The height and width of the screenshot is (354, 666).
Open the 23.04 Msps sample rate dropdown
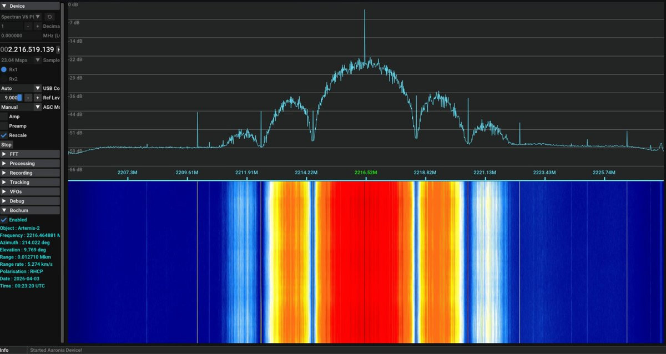[21, 60]
